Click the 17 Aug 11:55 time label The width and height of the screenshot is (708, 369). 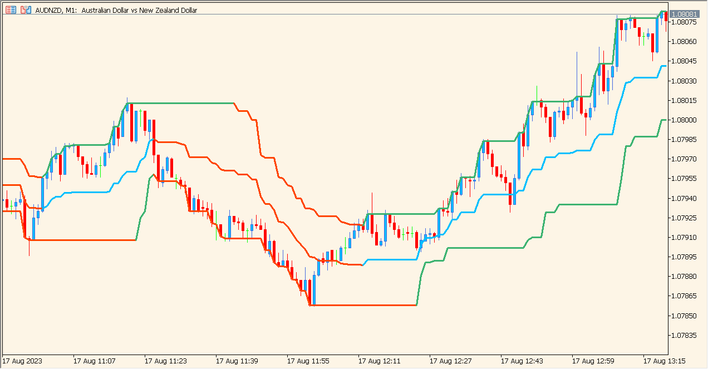click(307, 361)
